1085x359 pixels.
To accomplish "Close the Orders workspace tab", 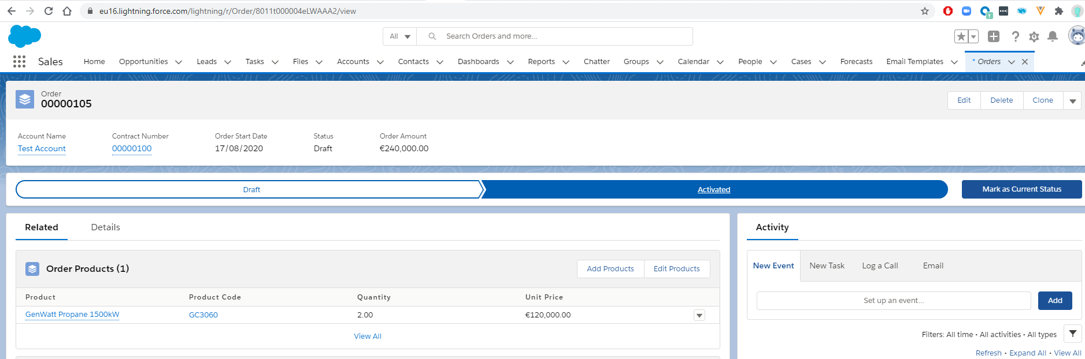I will (1025, 62).
